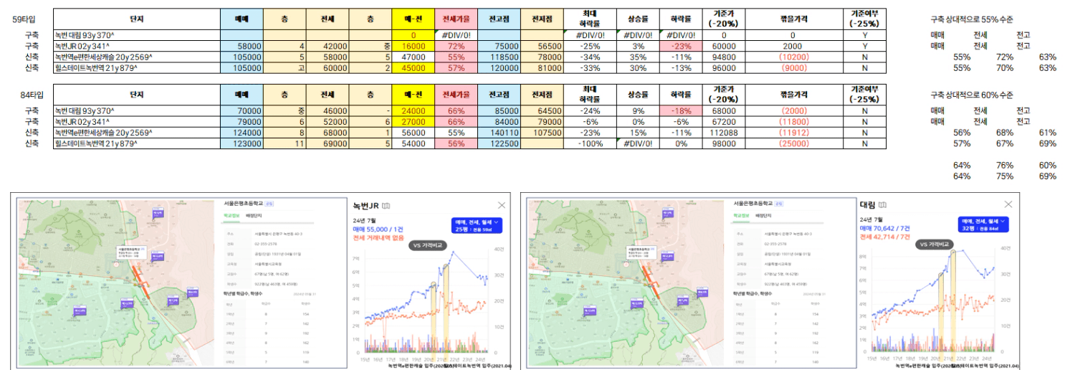Select #DIV/0! cell under 전세가율
Screen dimensions: 1065x370
[x=456, y=34]
